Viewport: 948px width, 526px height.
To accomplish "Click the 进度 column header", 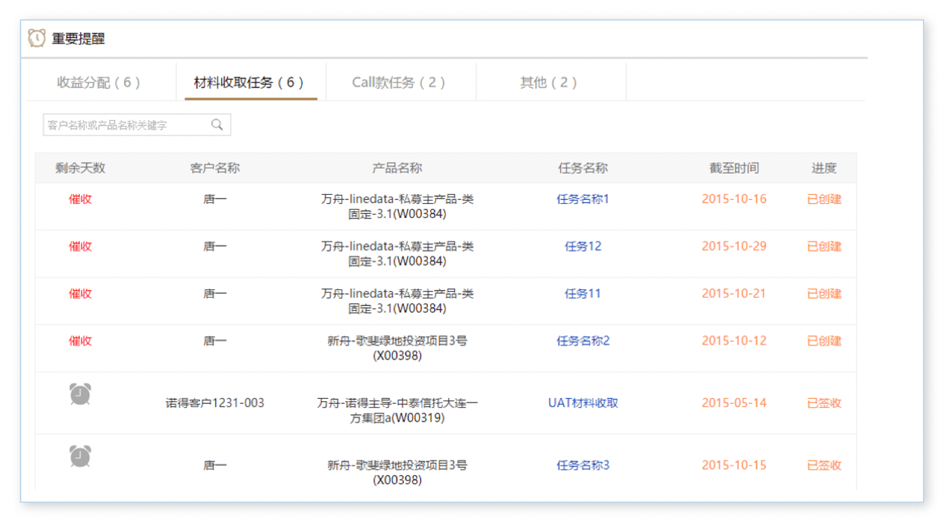I will [x=824, y=168].
